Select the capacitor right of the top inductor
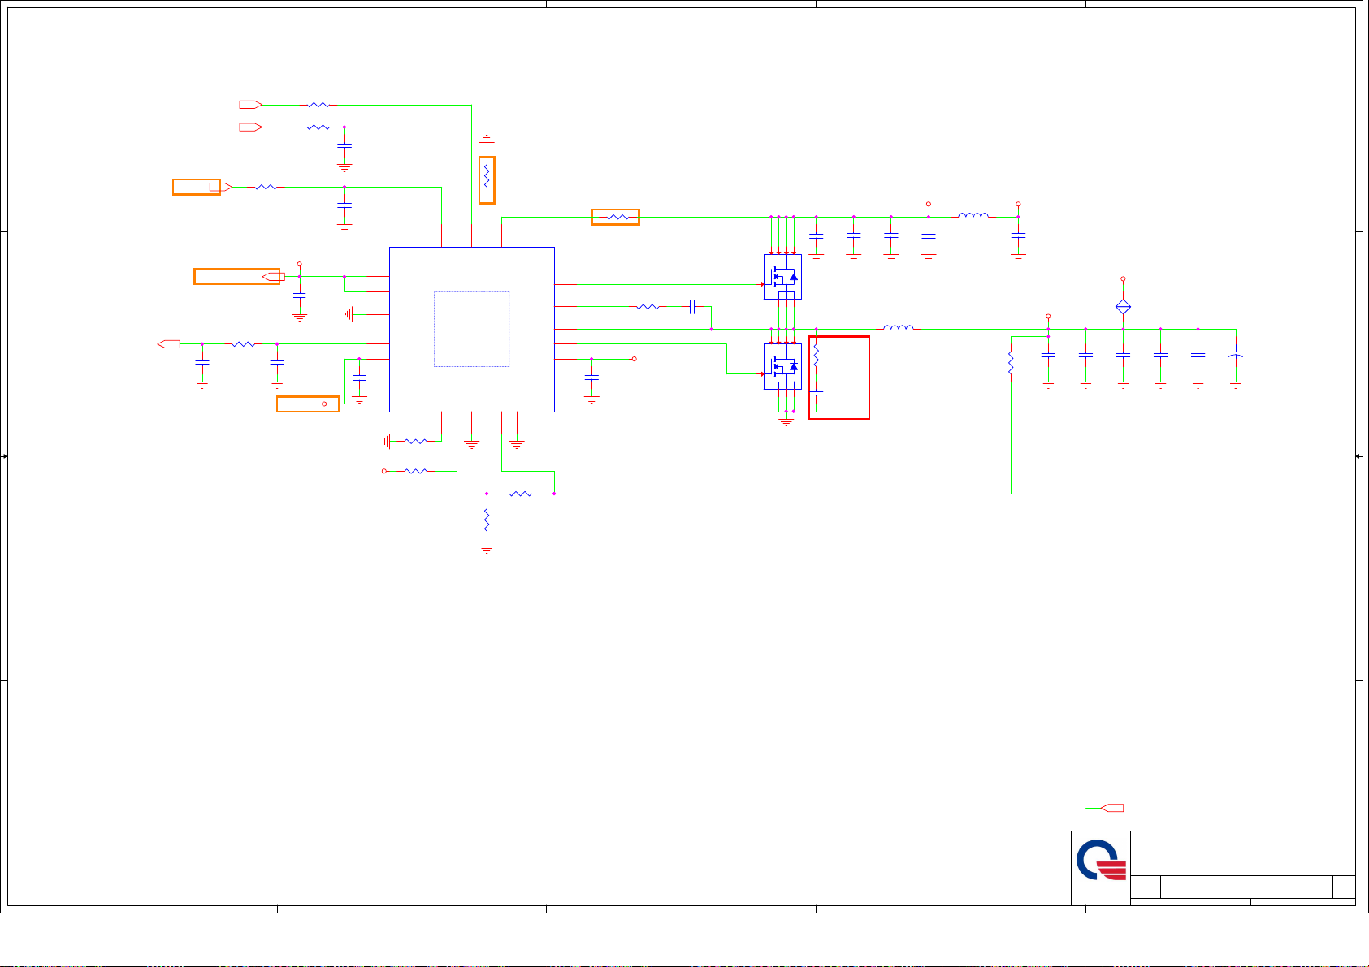The image size is (1369, 967). point(1018,236)
